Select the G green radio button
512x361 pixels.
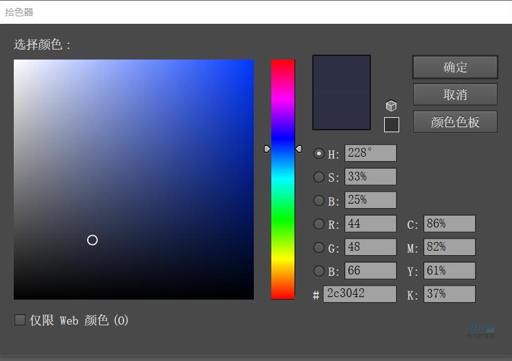[319, 248]
